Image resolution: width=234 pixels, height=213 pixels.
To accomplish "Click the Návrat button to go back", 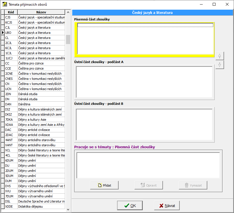I will 167,206.
